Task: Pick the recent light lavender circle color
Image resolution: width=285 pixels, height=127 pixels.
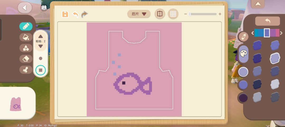Action: 243,72
